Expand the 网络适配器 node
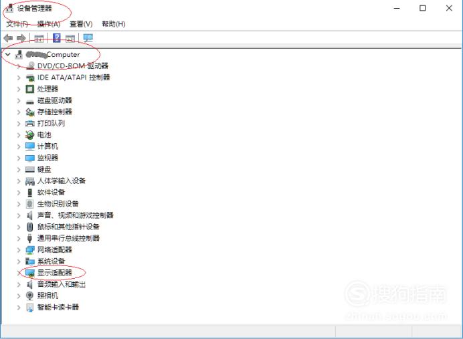The height and width of the screenshot is (339, 463). click(19, 250)
